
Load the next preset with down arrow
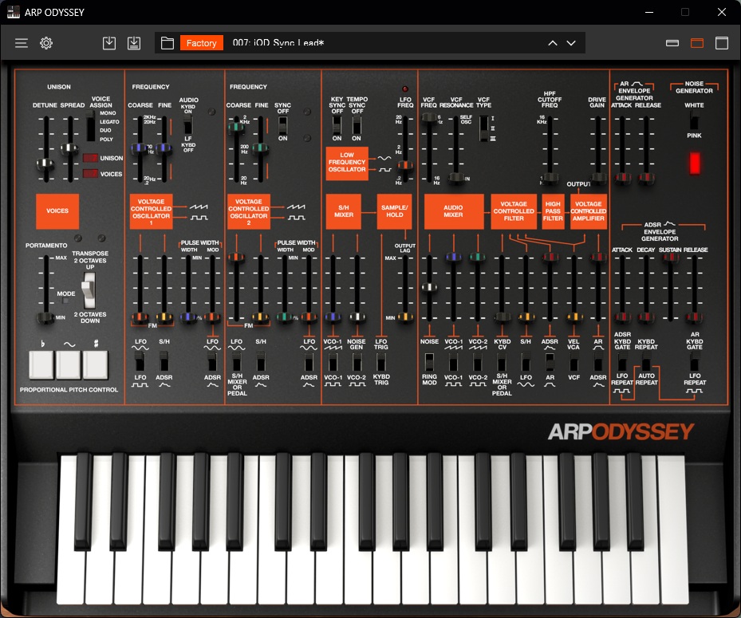pyautogui.click(x=571, y=44)
